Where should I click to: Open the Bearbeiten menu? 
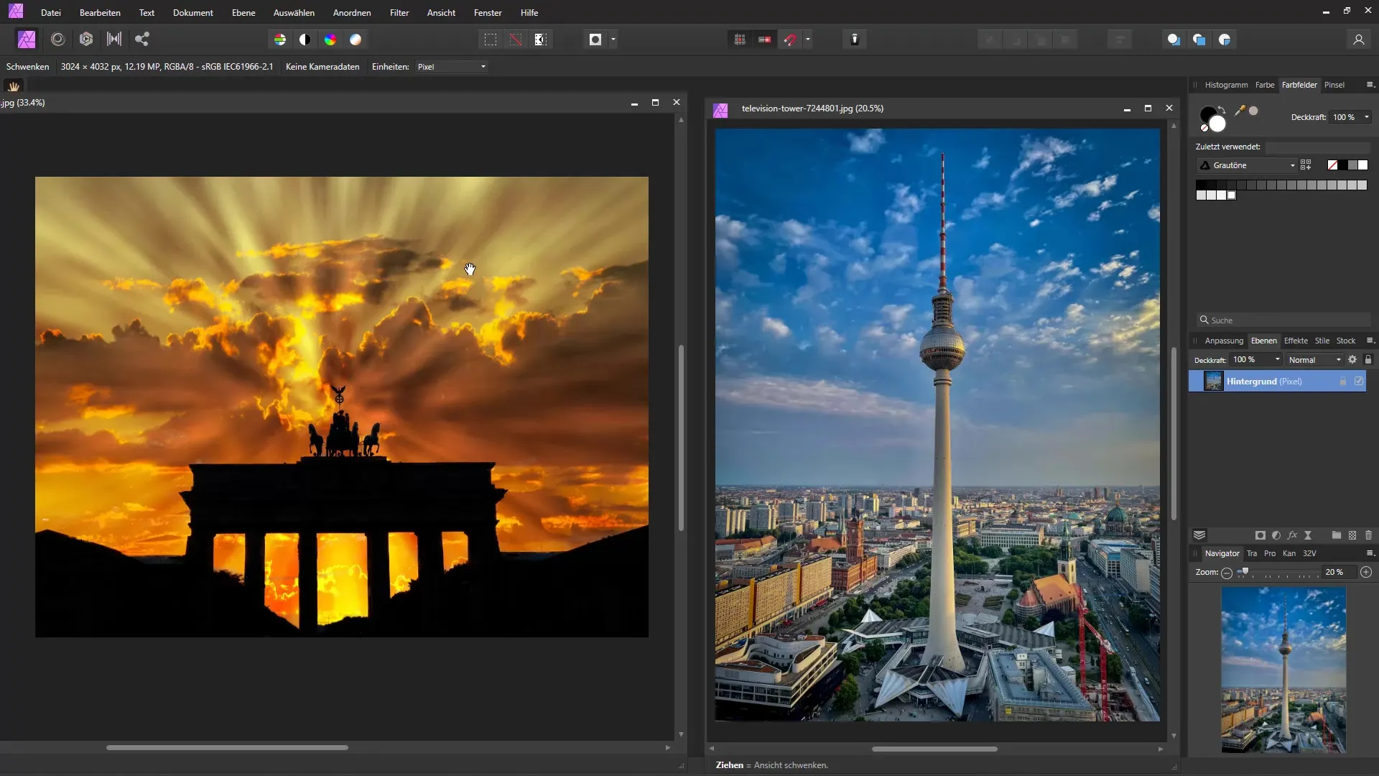(100, 12)
